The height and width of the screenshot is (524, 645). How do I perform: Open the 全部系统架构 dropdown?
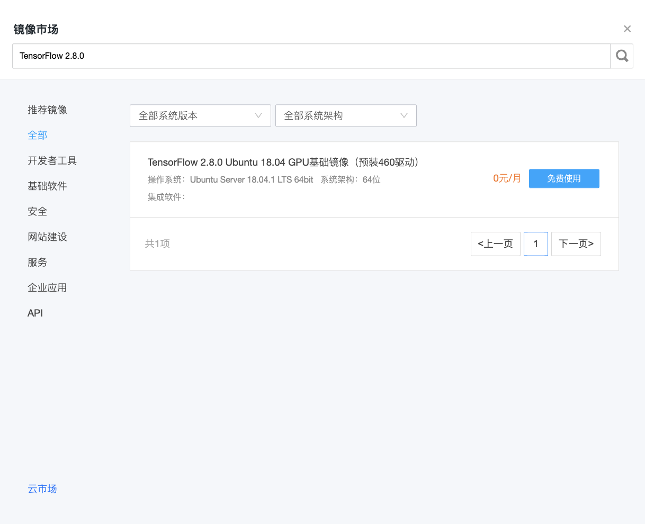point(346,115)
